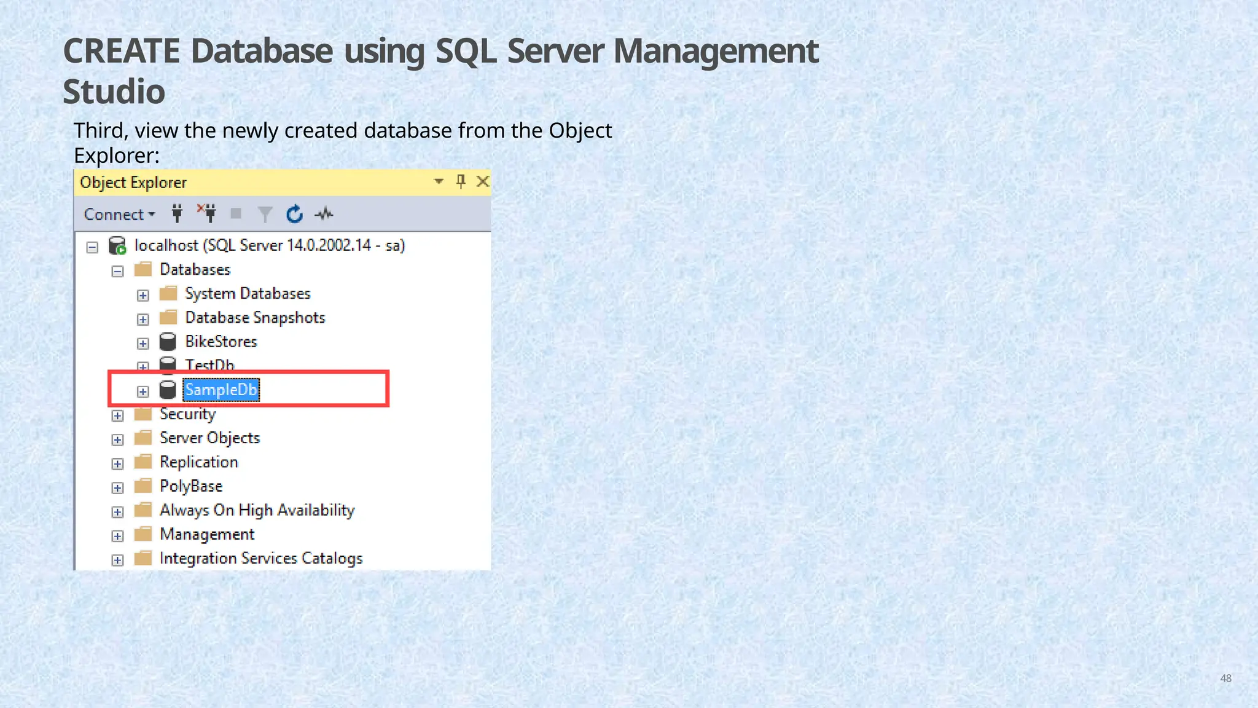Open the Object Explorer window position dropdown arrow
1258x708 pixels.
coord(439,181)
